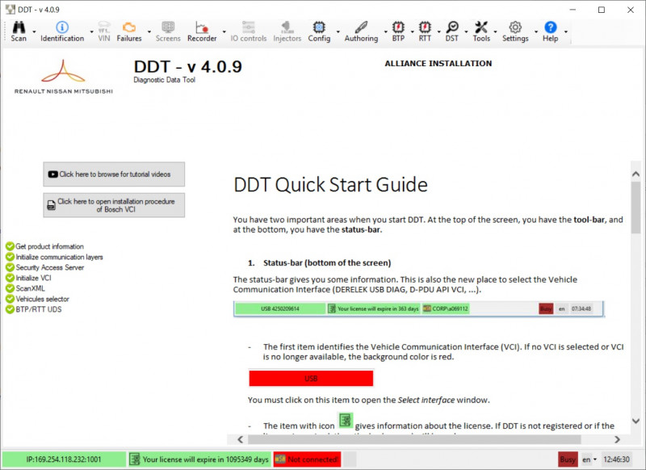The image size is (646, 470).
Task: Expand the Scan dropdown arrow
Action: point(34,31)
